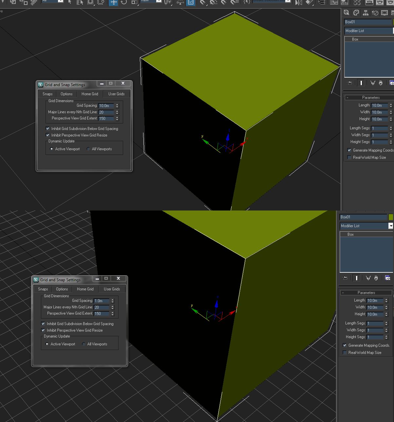The height and width of the screenshot is (422, 394).
Task: Click Grid Spacing field showing 1.0m
Action: point(102,301)
